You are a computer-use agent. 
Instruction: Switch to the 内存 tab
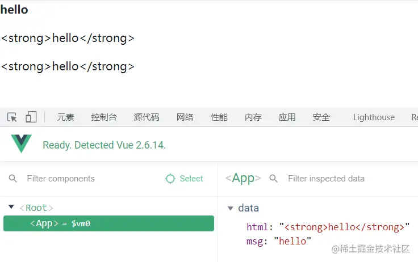(x=253, y=117)
